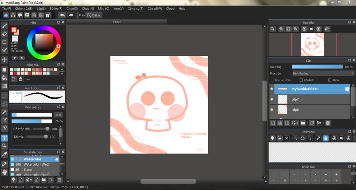Click the Undo arrow in toolbar
The height and width of the screenshot is (190, 356).
tap(62, 15)
